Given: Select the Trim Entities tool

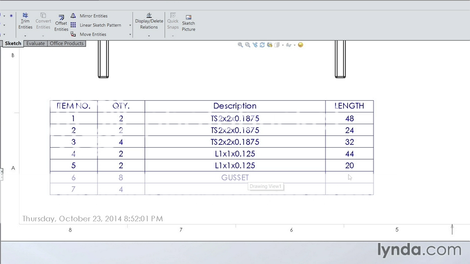Looking at the screenshot, I should 25,21.
